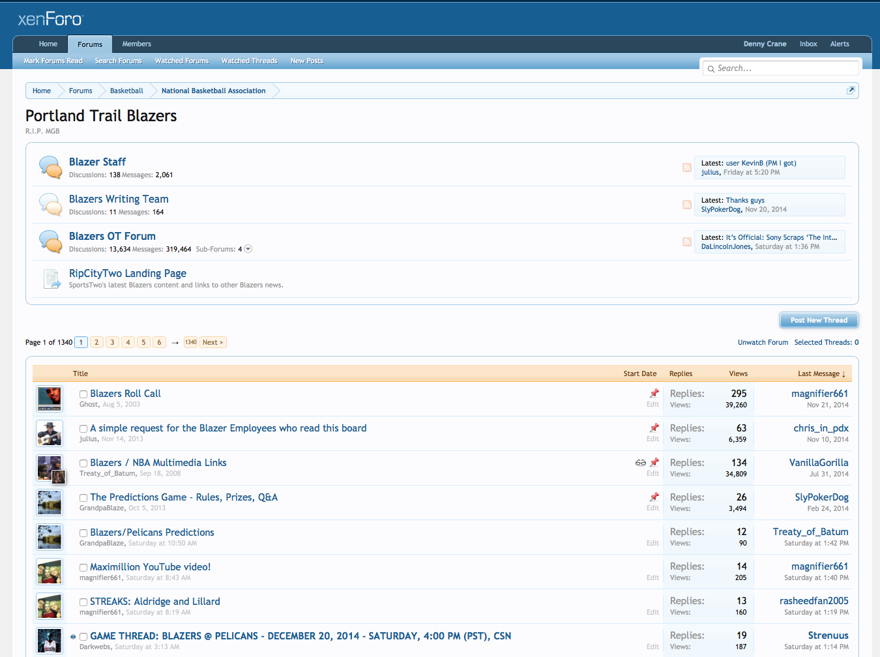Switch to the Members tab
The width and height of the screenshot is (880, 657).
click(x=136, y=44)
